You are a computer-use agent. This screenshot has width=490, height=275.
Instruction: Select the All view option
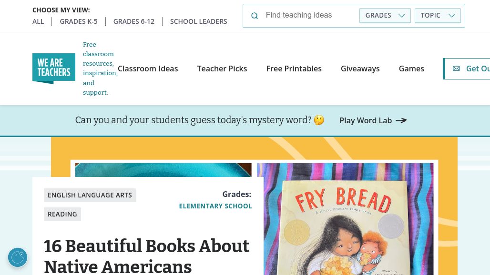coord(38,21)
